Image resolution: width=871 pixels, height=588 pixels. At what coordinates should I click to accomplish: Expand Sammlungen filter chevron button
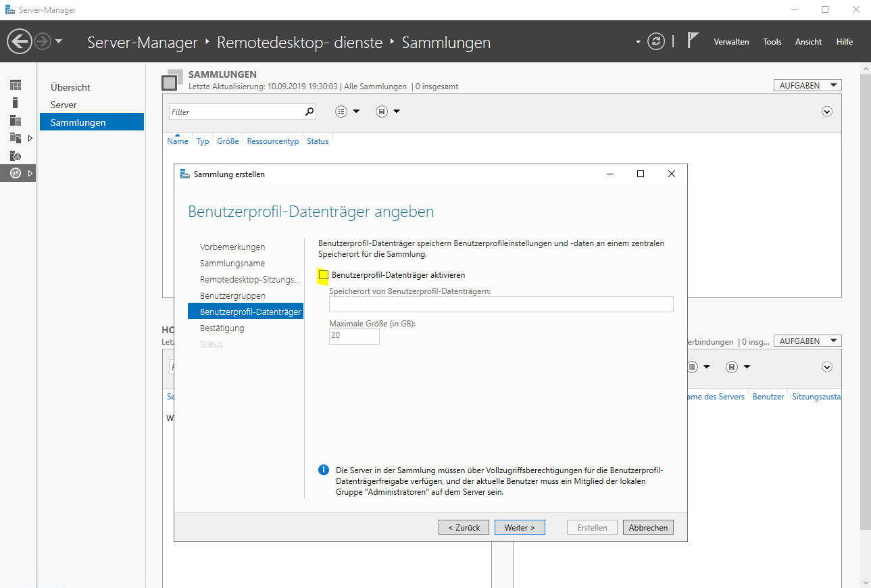point(827,112)
